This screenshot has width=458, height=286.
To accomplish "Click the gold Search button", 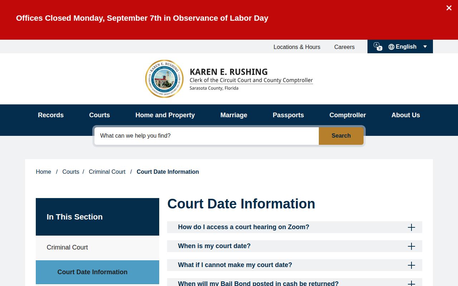I will point(341,136).
